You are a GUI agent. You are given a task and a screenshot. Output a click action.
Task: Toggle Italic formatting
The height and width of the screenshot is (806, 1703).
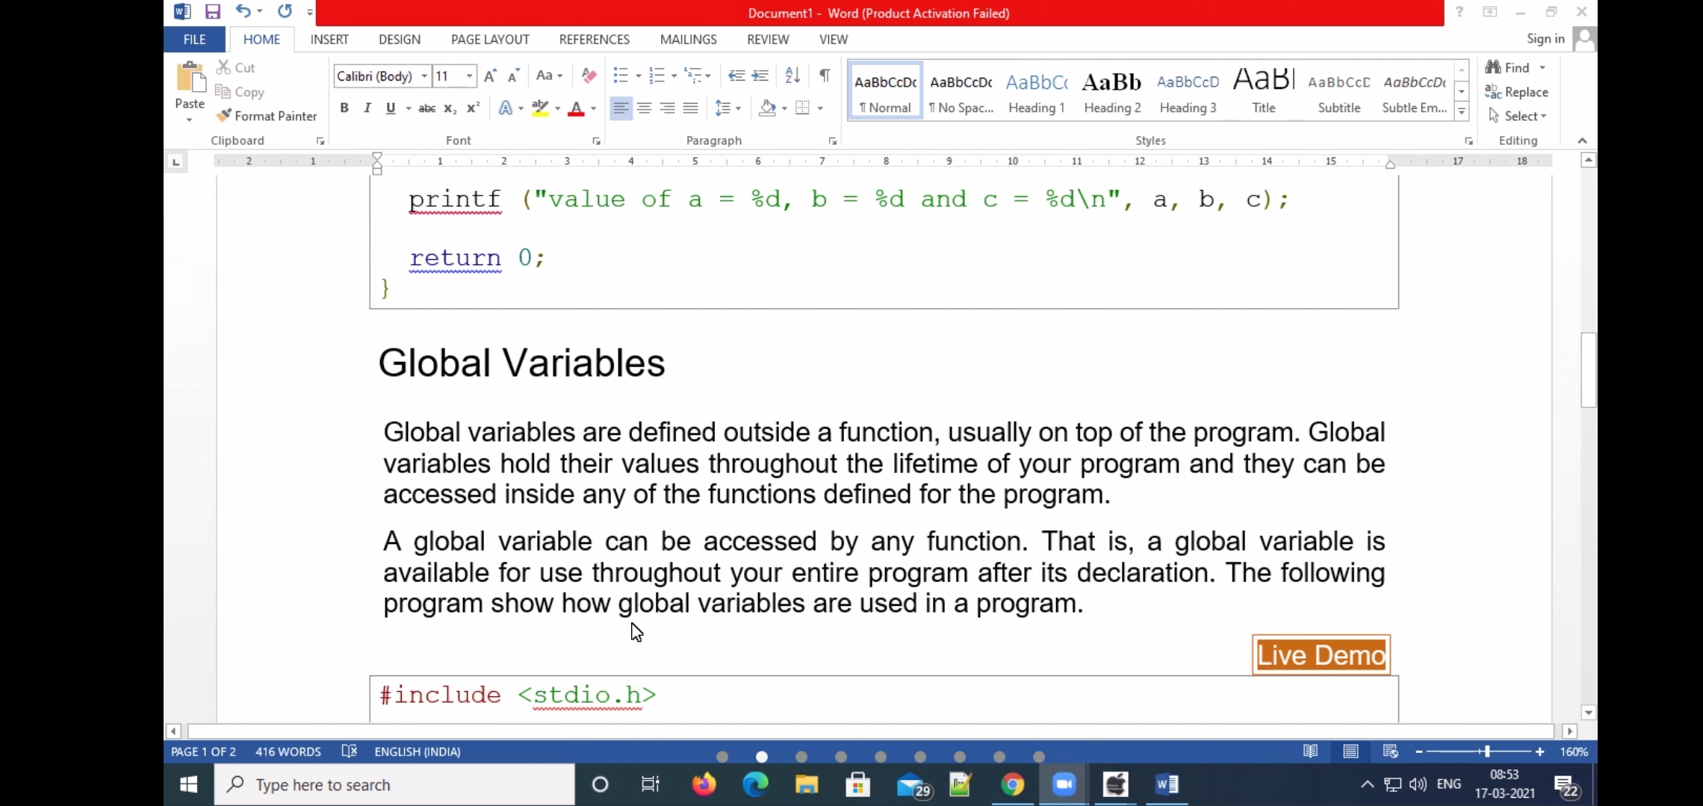(x=367, y=108)
